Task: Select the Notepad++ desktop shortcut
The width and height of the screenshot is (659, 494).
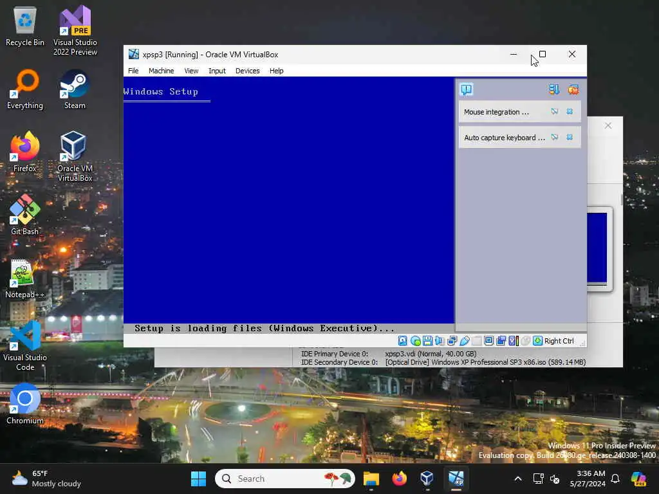Action: coord(25,279)
